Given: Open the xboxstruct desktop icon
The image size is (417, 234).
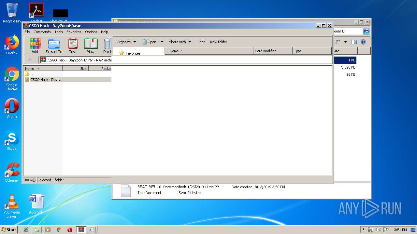Looking at the screenshot, I should click(60, 15).
